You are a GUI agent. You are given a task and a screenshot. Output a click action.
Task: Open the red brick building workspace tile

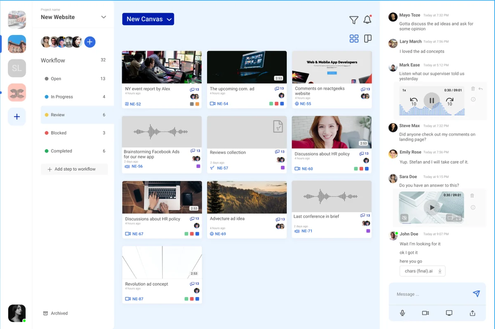click(x=17, y=44)
